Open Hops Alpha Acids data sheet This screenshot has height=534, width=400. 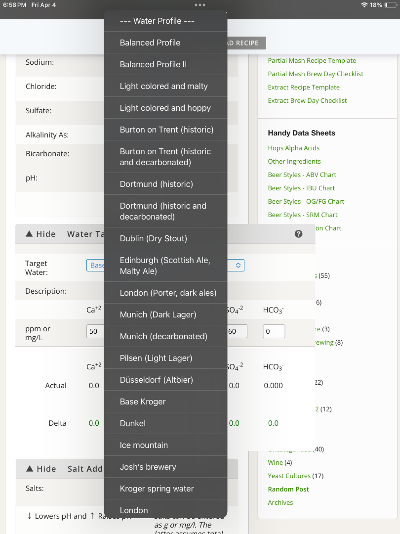point(293,148)
